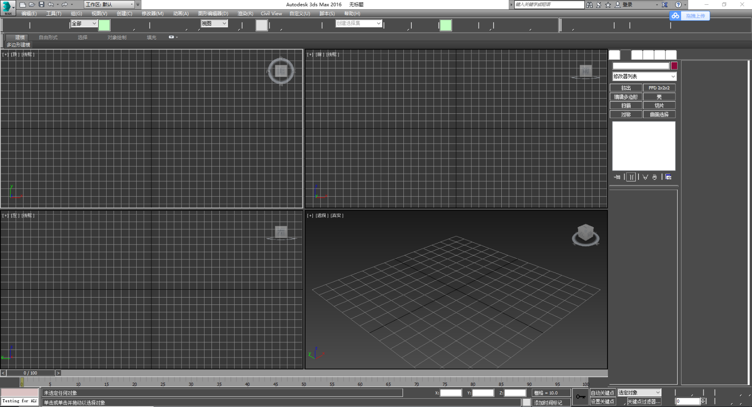Click the 曲面选择 modifier button
This screenshot has height=407, width=752.
pyautogui.click(x=659, y=115)
